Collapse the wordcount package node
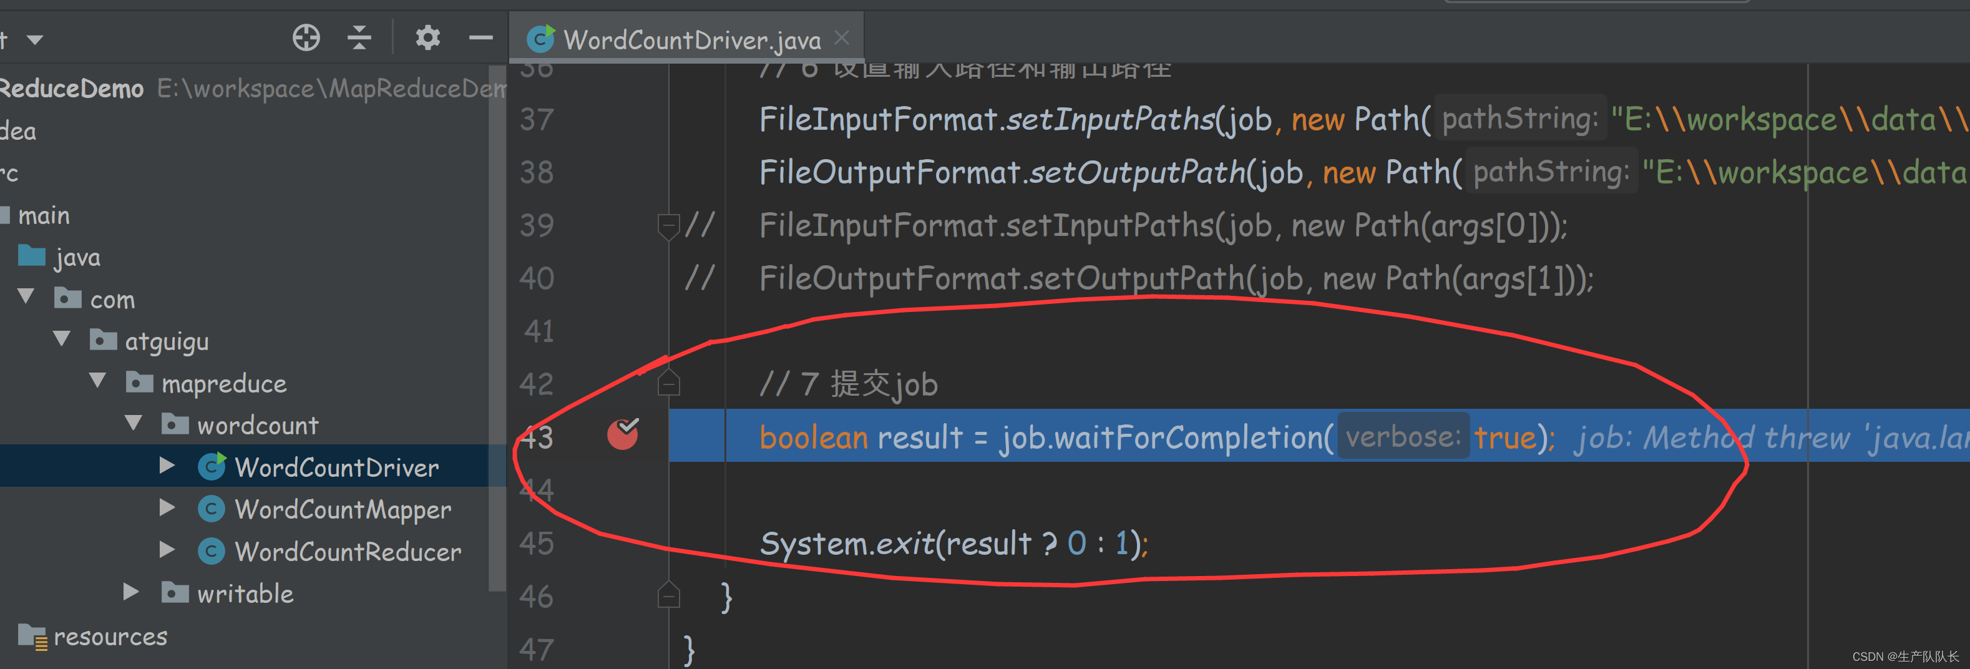Image resolution: width=1970 pixels, height=669 pixels. pos(133,423)
